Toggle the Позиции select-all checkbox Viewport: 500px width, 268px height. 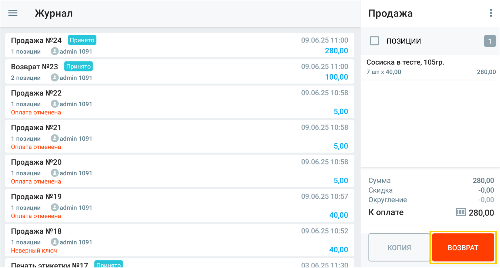click(x=374, y=41)
